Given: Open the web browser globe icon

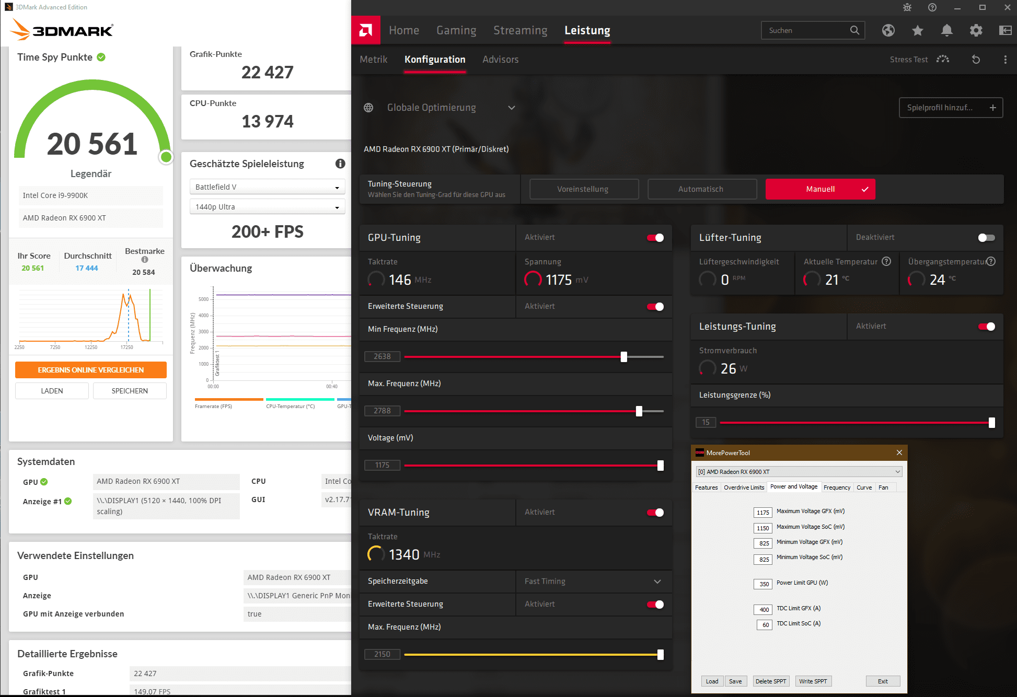Looking at the screenshot, I should coord(888,30).
